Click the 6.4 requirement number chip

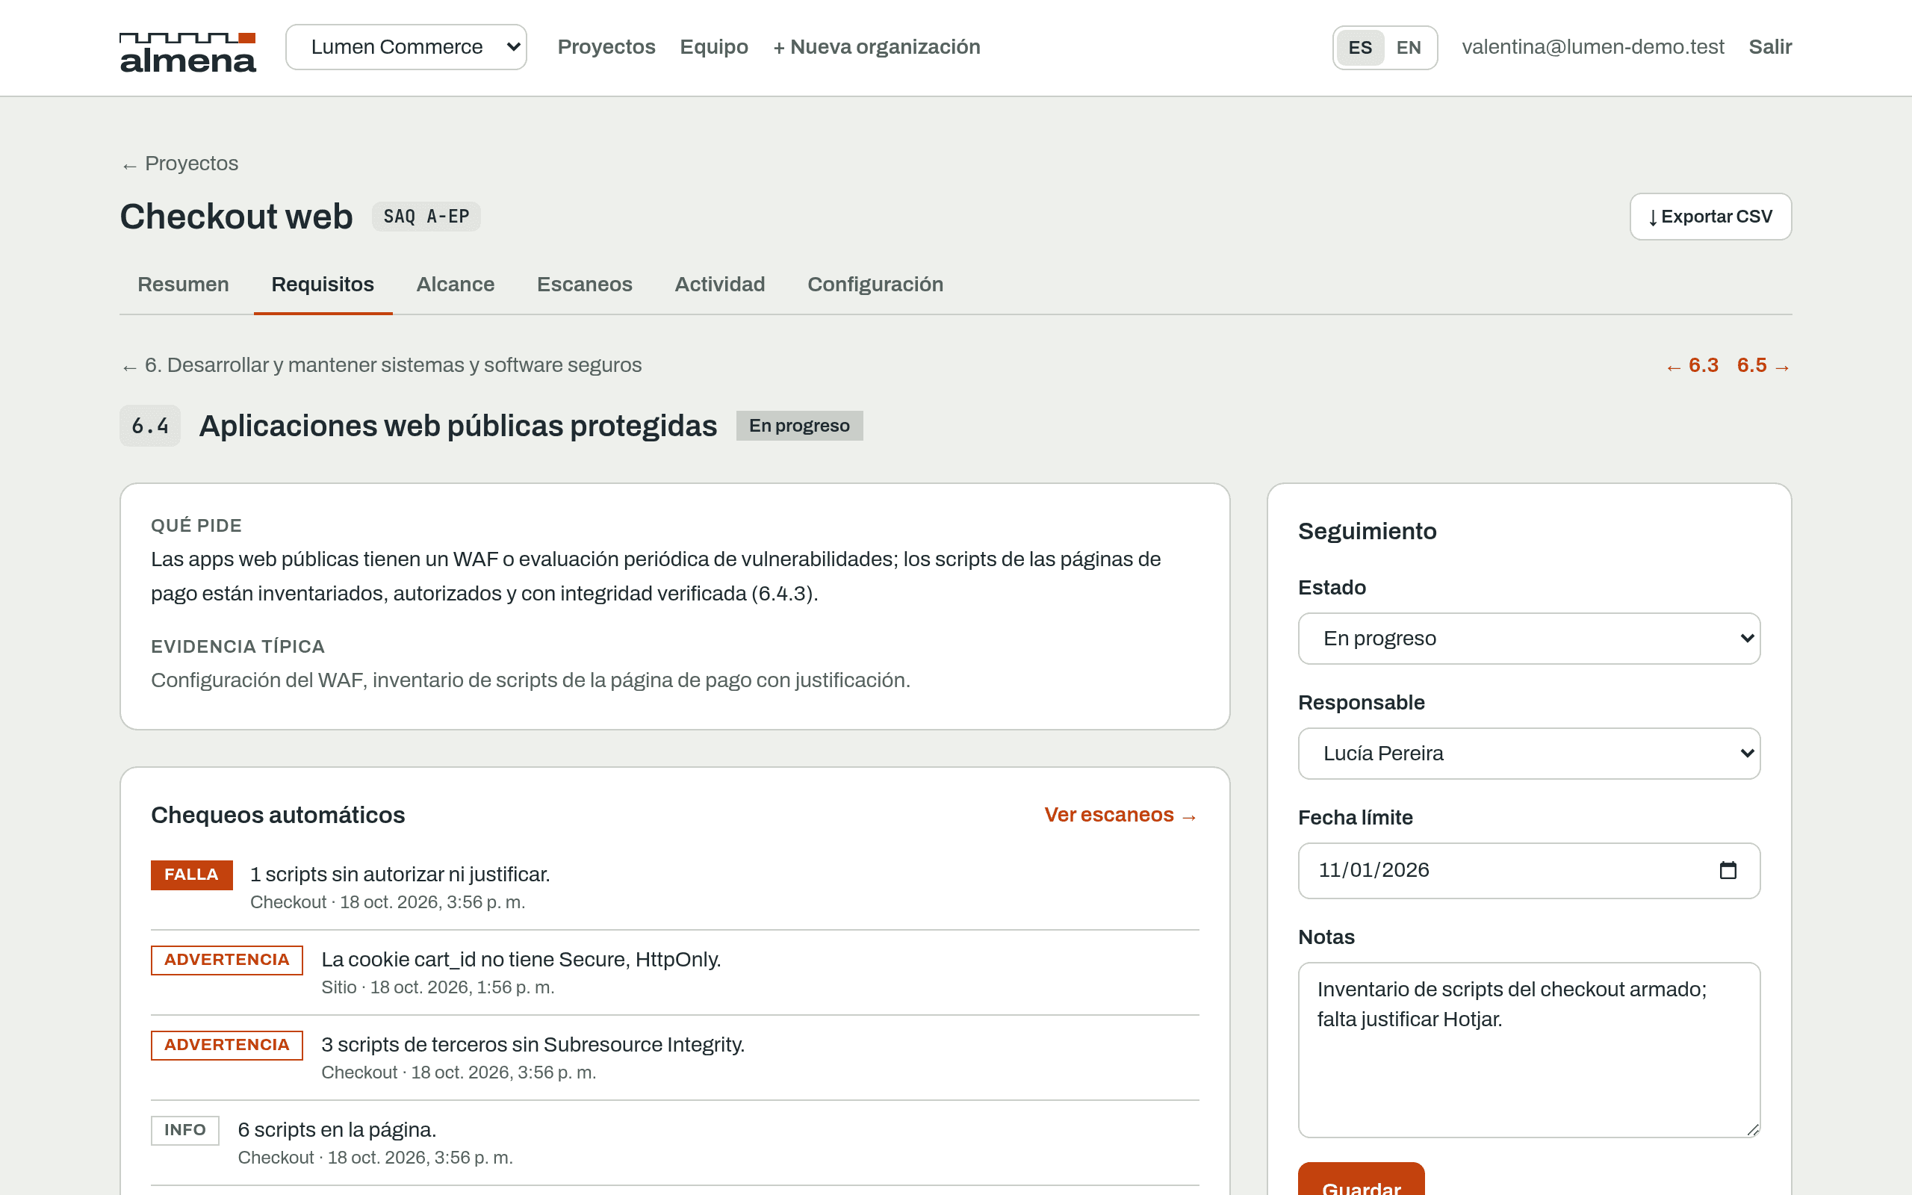click(x=150, y=426)
